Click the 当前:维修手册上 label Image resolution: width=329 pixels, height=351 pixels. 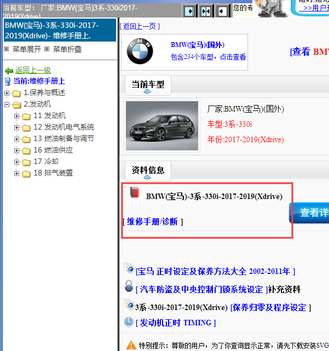(39, 81)
